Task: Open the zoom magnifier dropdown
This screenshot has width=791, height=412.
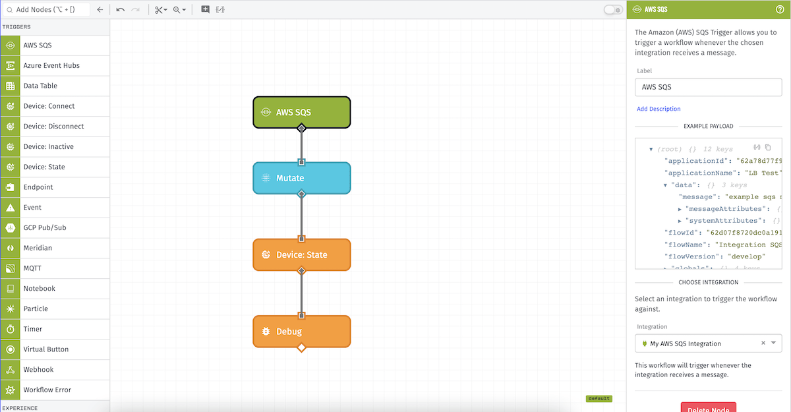Action: pos(179,10)
